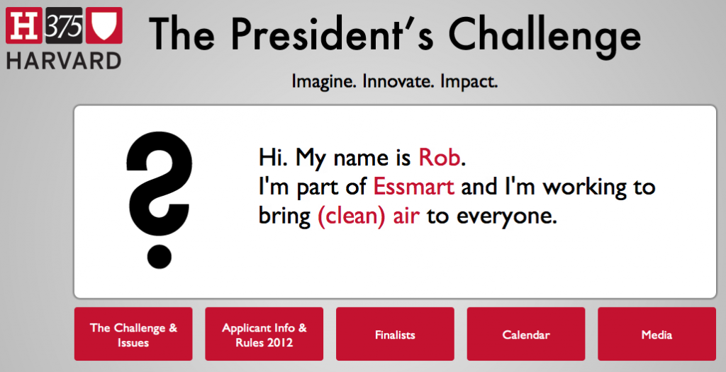Click the black 375 anniversary icon

point(64,25)
